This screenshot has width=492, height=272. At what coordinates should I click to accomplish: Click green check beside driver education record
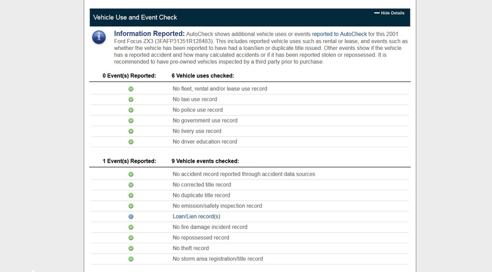click(x=131, y=142)
